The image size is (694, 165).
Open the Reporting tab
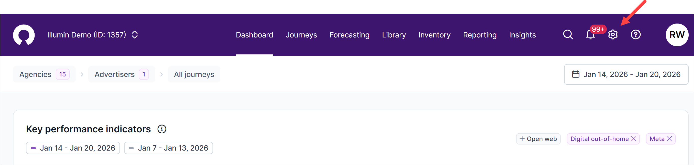tap(479, 35)
